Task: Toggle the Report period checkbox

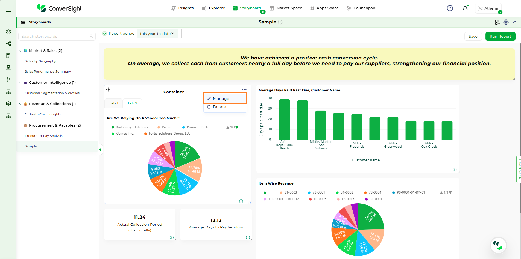Action: 104,34
